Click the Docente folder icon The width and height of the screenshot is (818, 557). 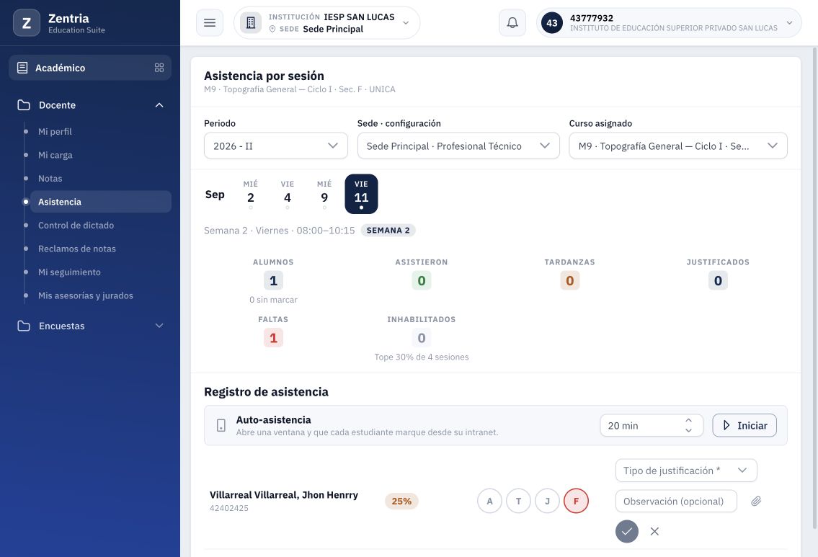point(24,104)
